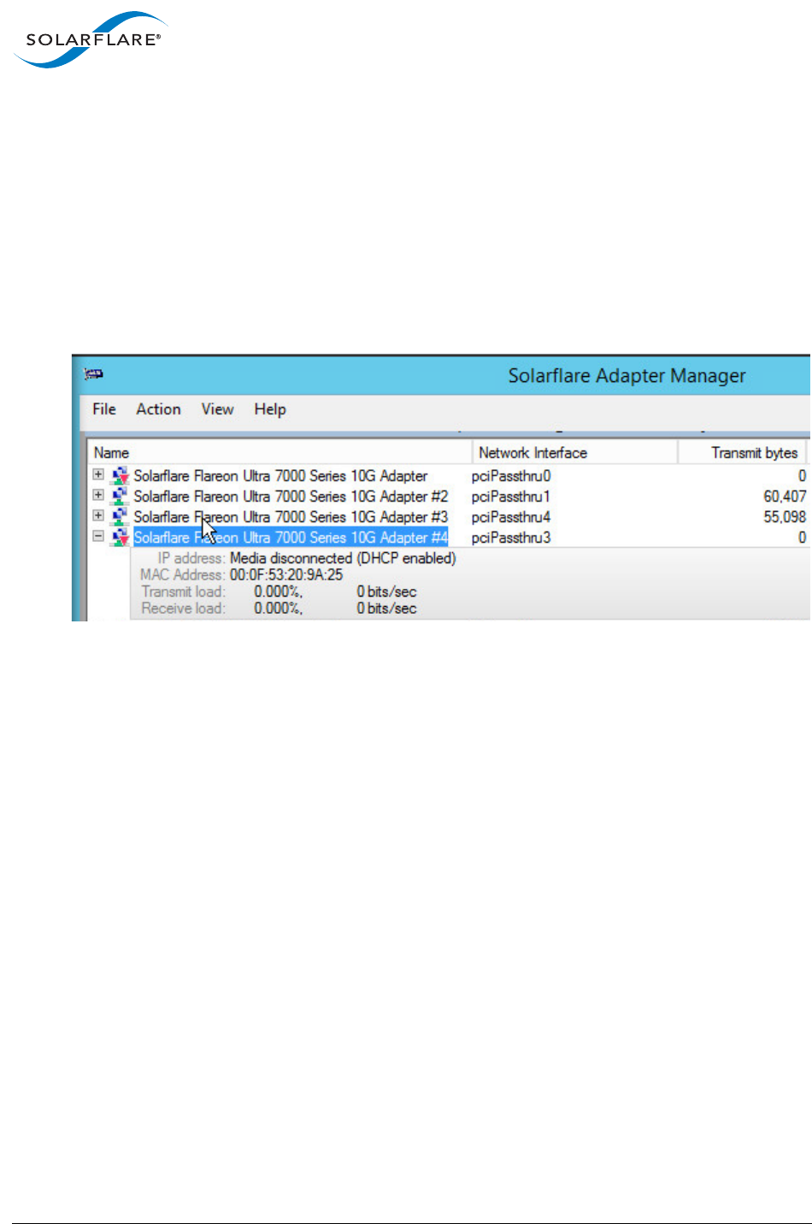The image size is (812, 1224).
Task: Click adapter icon for Adapter #3
Action: 121,517
